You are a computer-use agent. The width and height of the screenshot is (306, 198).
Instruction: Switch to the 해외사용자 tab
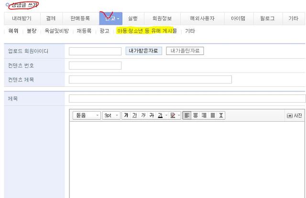pos(202,19)
